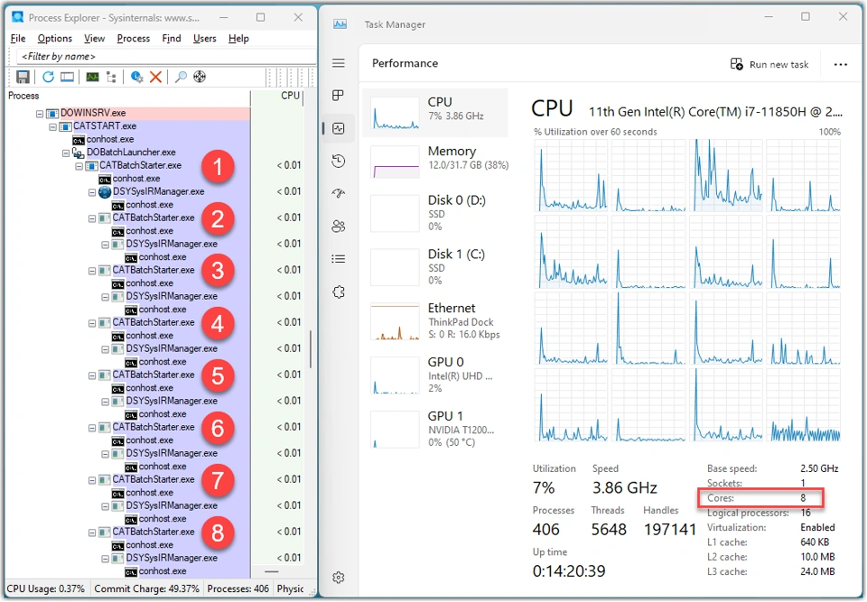This screenshot has height=602, width=867.
Task: Click the Process Explorer title bar icon
Action: coord(18,17)
